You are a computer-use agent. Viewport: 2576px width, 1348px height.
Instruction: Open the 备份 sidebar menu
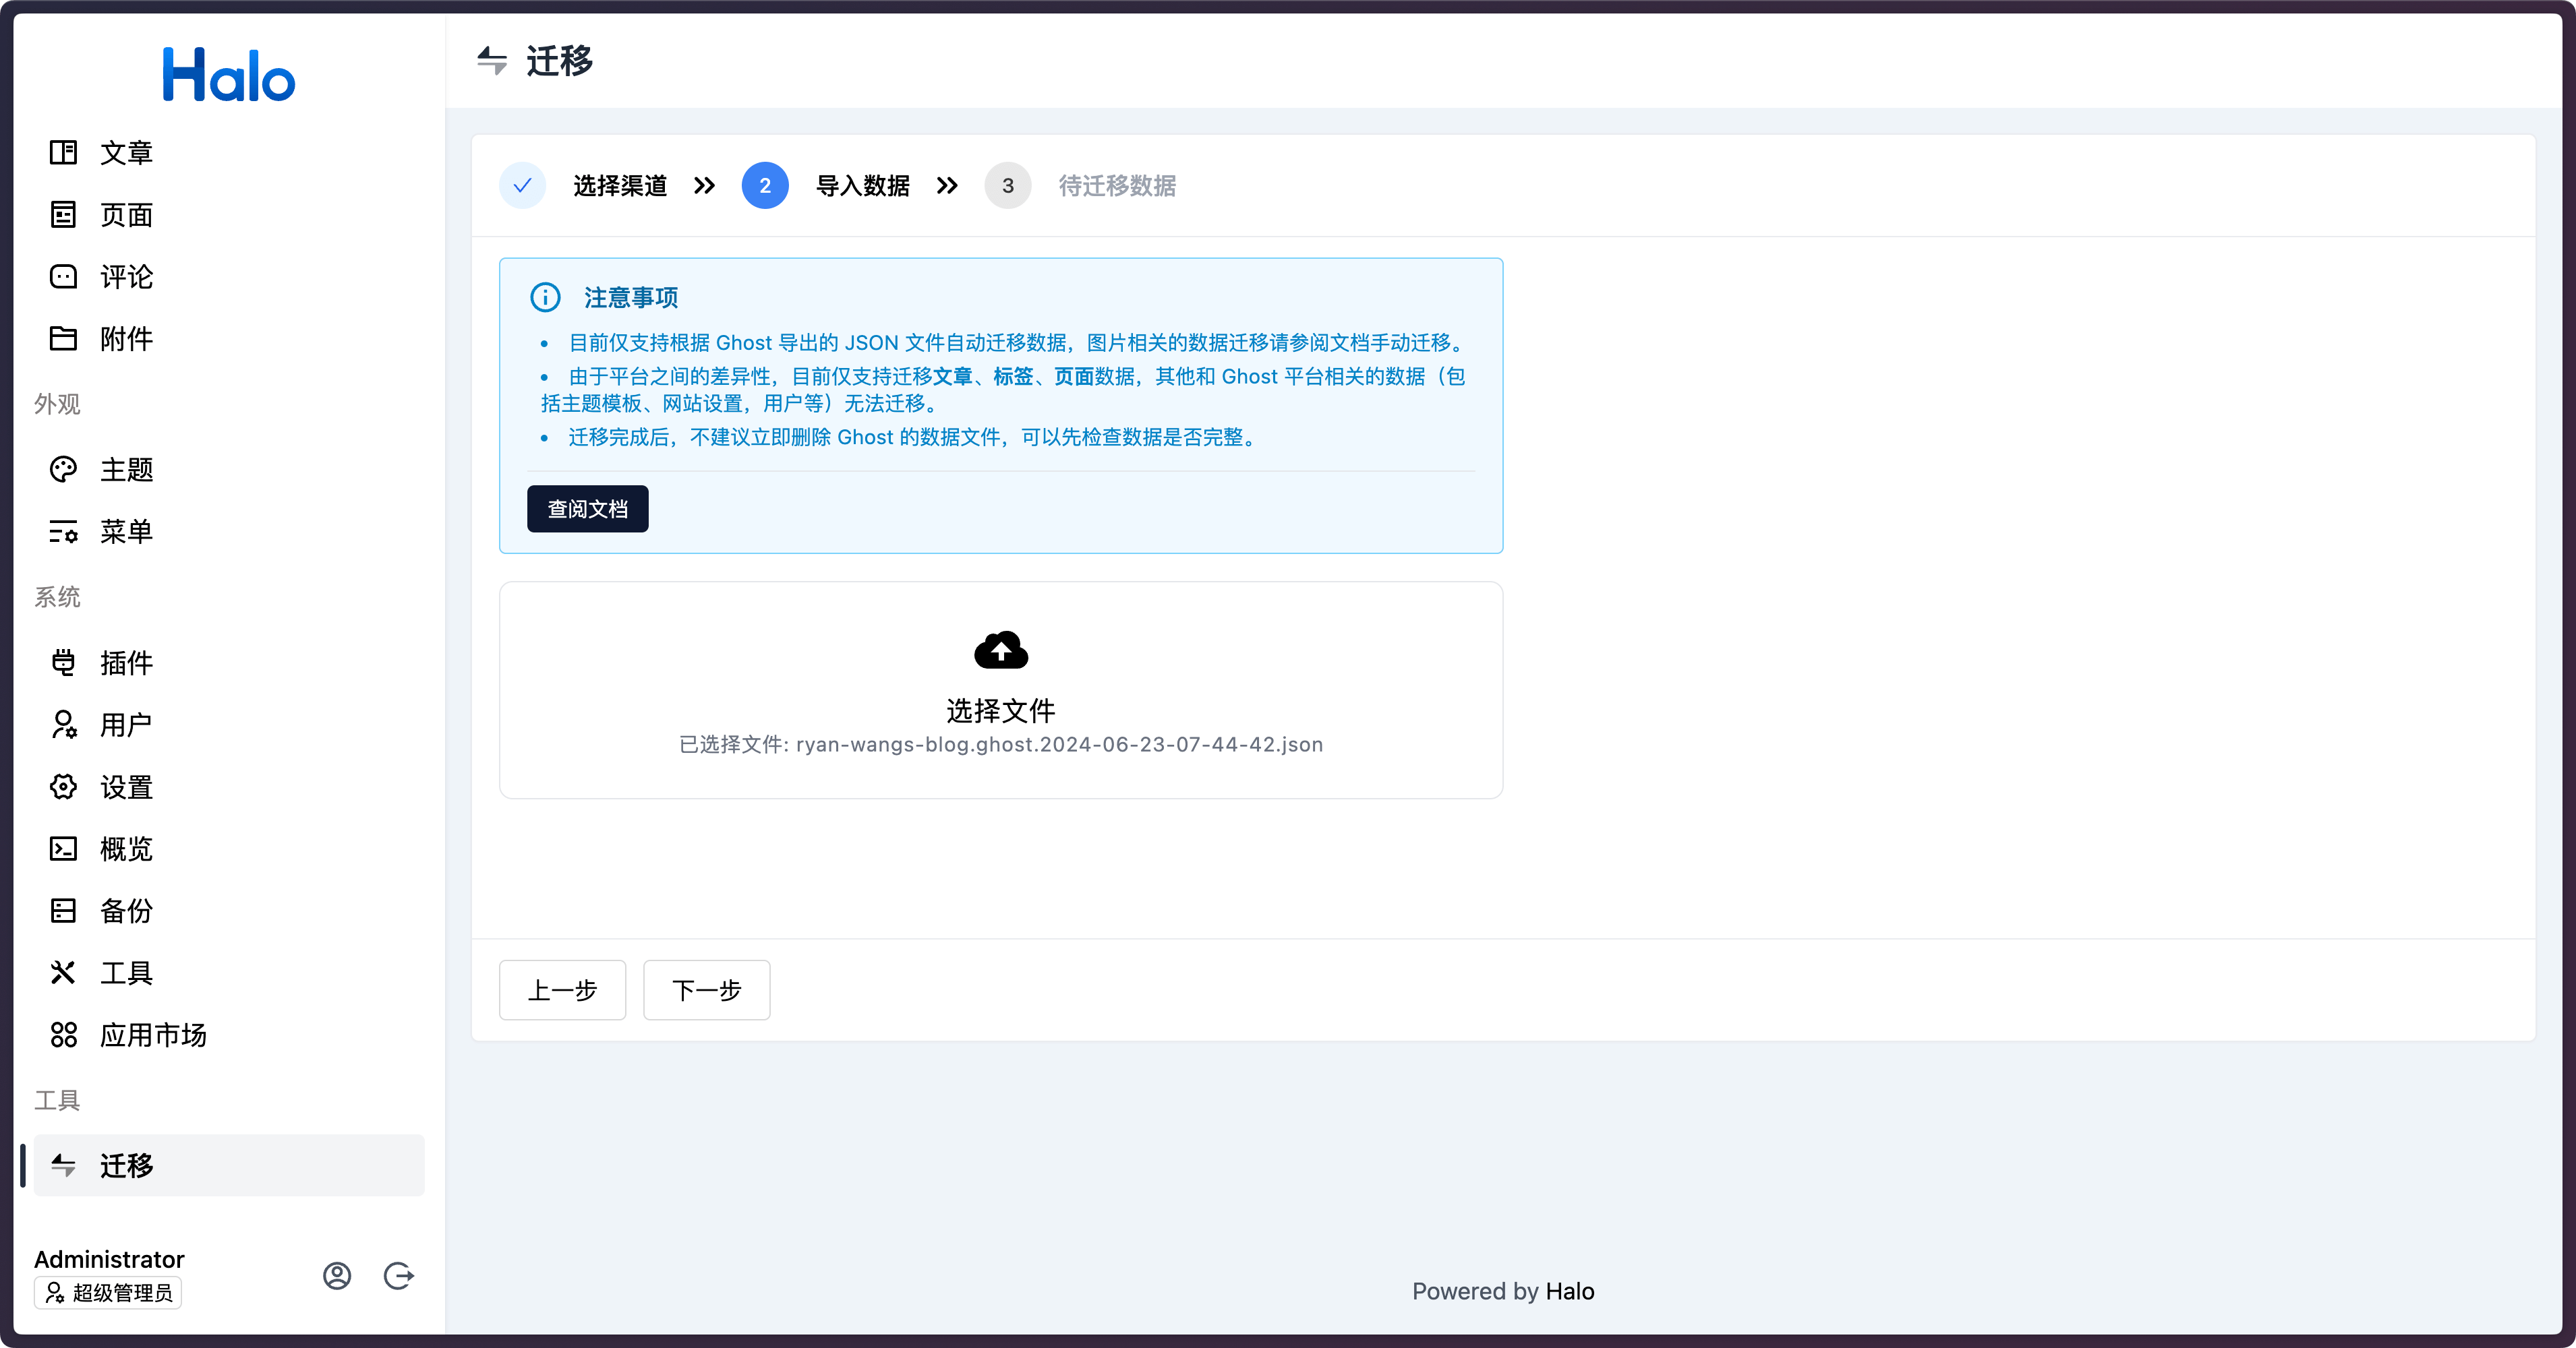126,911
